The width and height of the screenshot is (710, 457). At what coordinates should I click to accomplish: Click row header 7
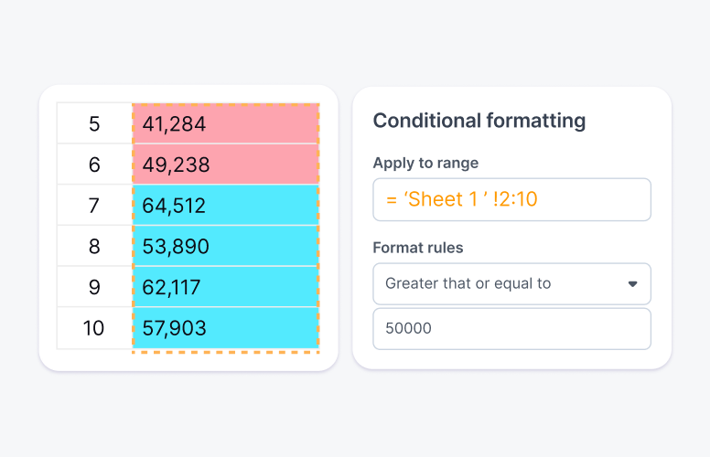[94, 206]
